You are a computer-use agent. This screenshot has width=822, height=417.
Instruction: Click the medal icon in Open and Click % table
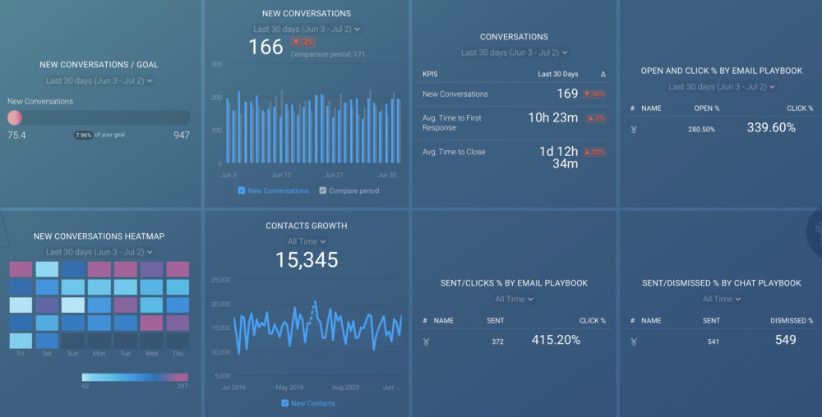point(633,129)
